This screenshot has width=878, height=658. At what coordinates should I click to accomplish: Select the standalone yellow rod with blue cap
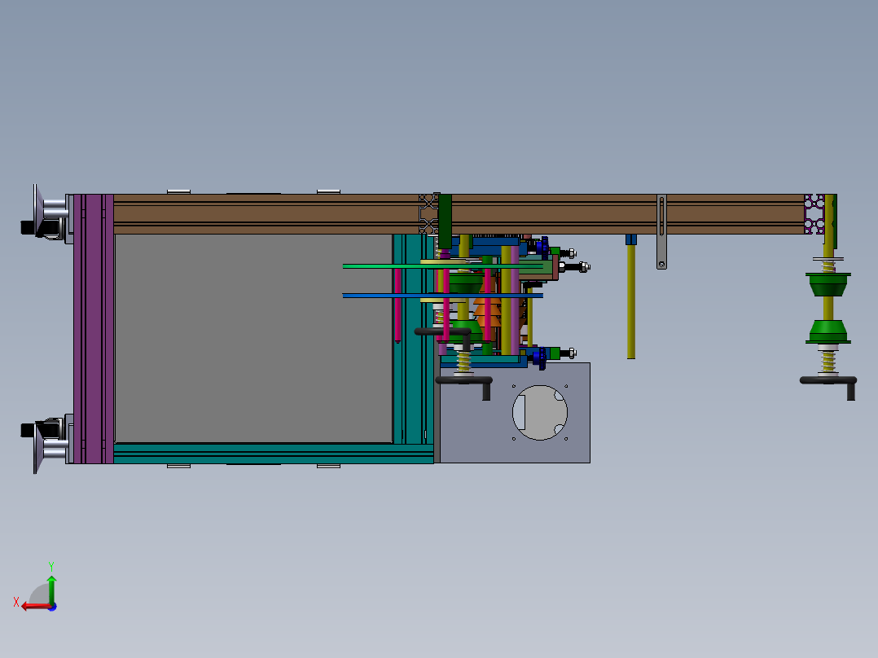point(631,296)
